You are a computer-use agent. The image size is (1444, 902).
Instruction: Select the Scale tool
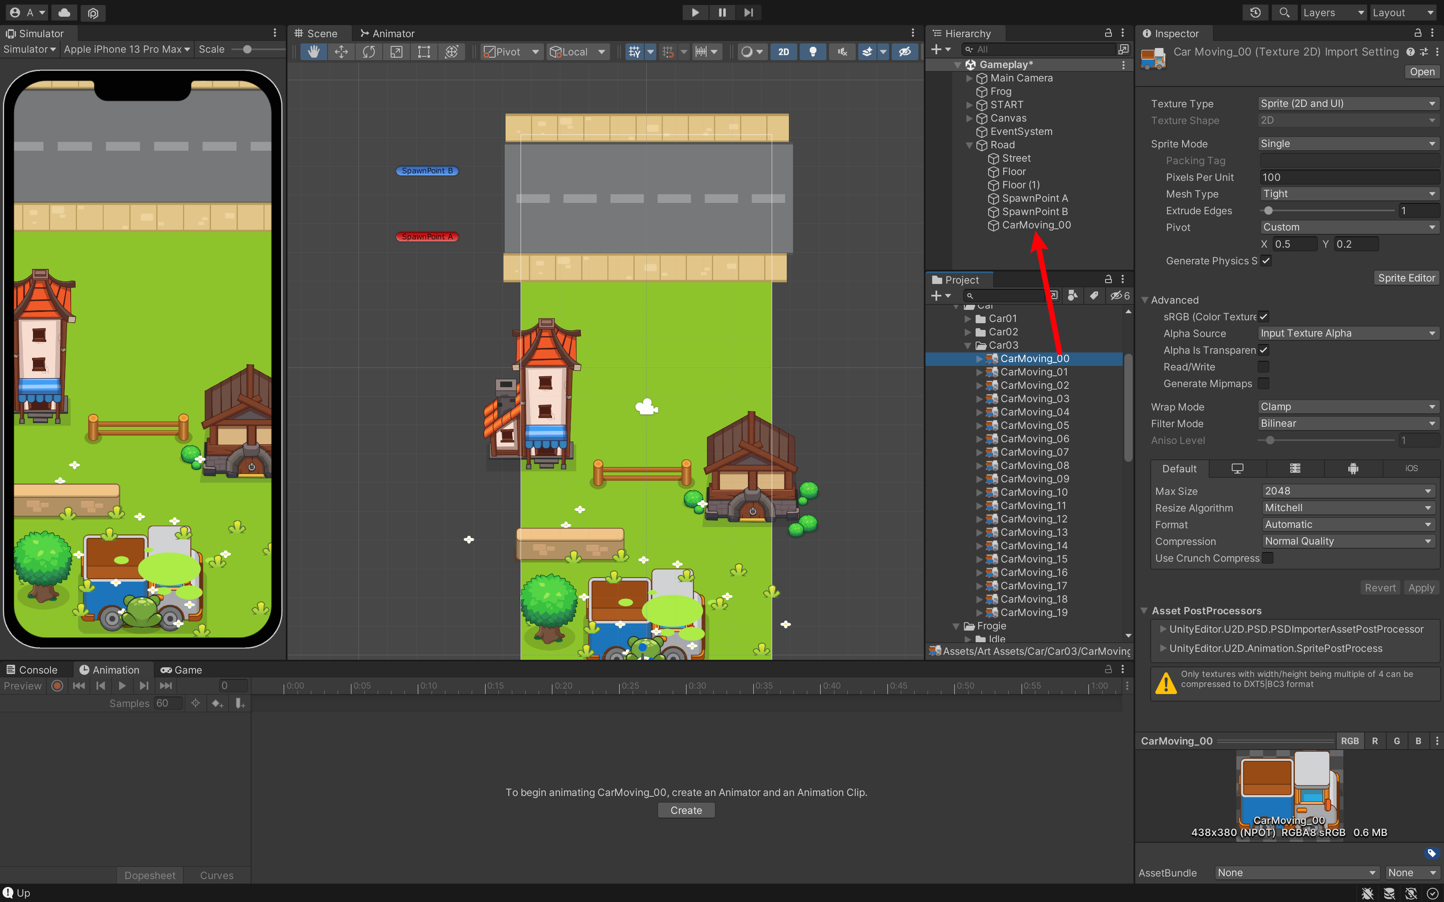(x=396, y=52)
